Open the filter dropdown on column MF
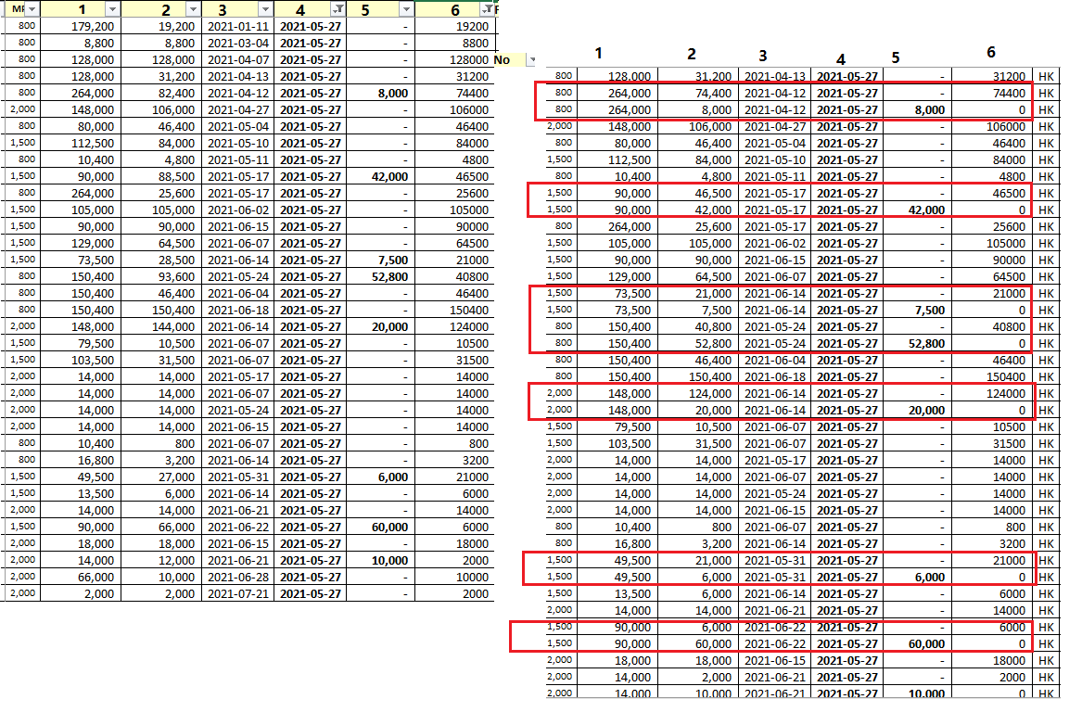This screenshot has width=1082, height=712. [x=32, y=8]
